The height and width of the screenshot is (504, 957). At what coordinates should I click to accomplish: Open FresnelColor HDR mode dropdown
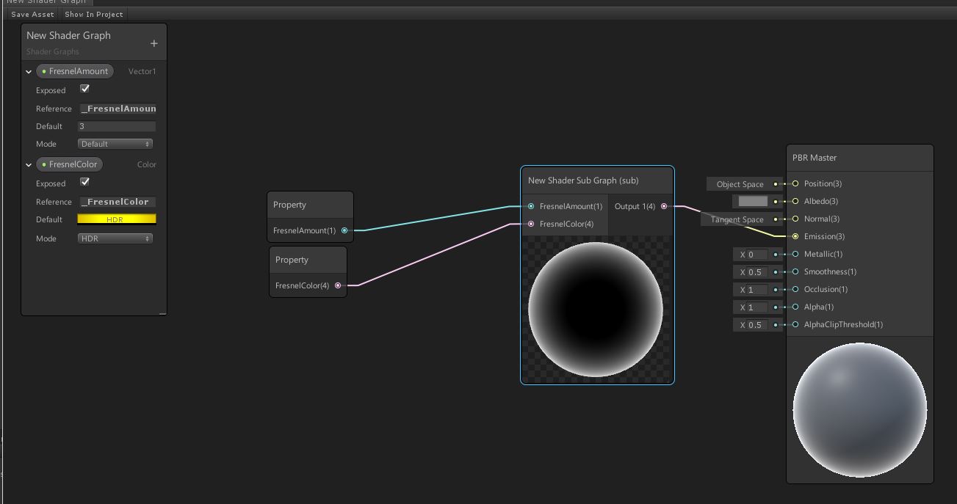tap(115, 238)
